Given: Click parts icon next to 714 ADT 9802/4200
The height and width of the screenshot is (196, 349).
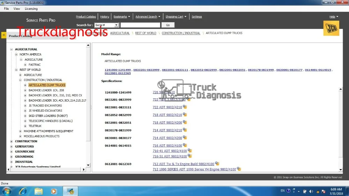Looking at the screenshot, I should point(185,137).
